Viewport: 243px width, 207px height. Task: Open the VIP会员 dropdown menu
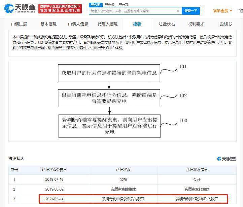[222, 11]
